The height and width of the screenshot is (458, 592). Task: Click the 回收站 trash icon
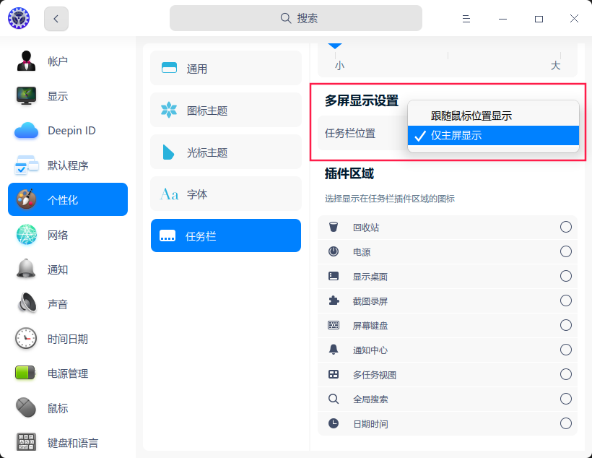(334, 227)
